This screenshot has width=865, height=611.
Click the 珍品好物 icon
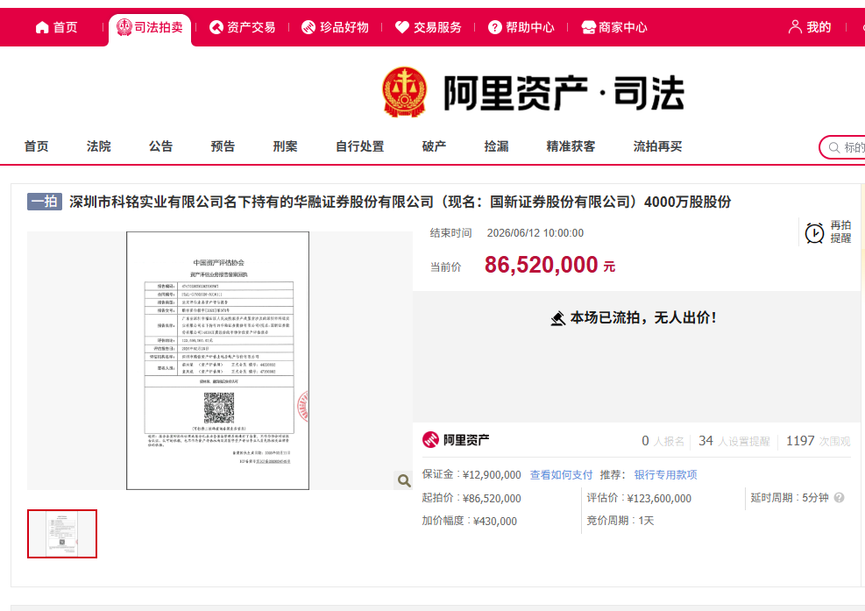coord(308,27)
